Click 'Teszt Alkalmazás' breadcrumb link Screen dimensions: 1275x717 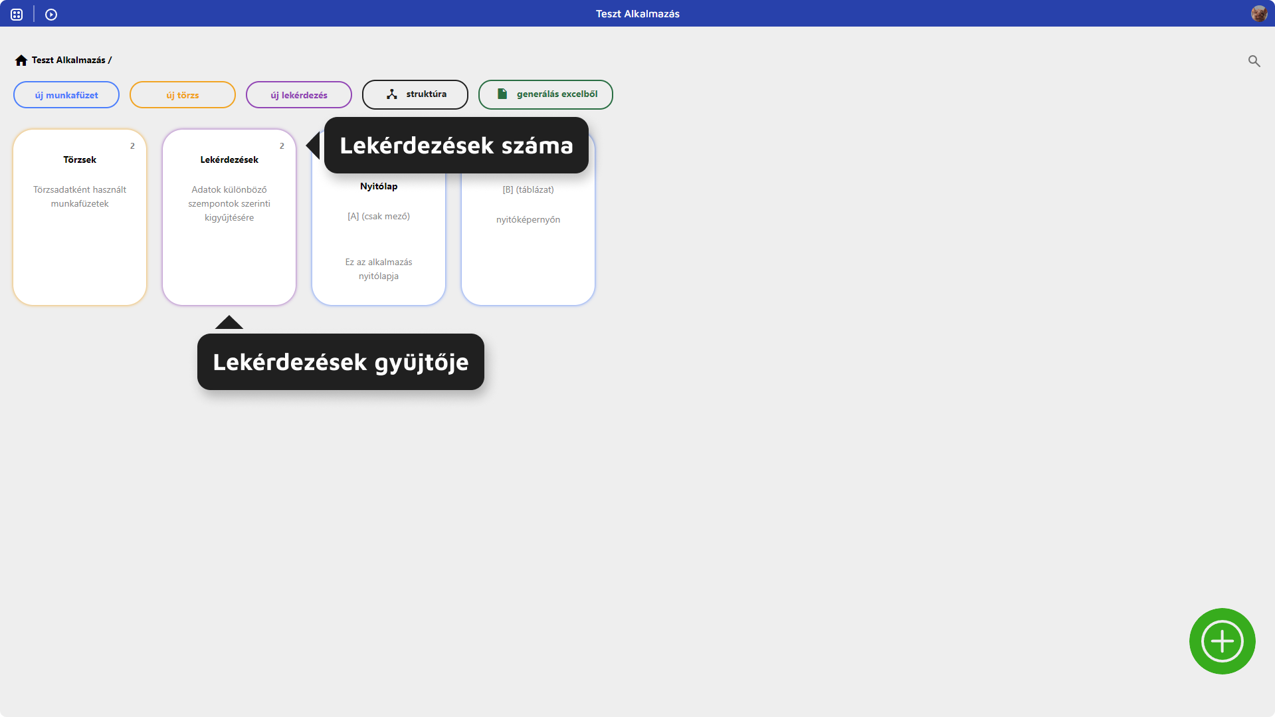click(68, 60)
